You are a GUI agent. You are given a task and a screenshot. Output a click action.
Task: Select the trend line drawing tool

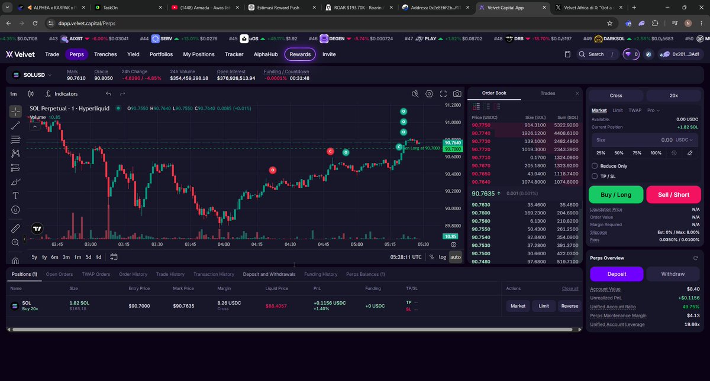[x=15, y=125]
